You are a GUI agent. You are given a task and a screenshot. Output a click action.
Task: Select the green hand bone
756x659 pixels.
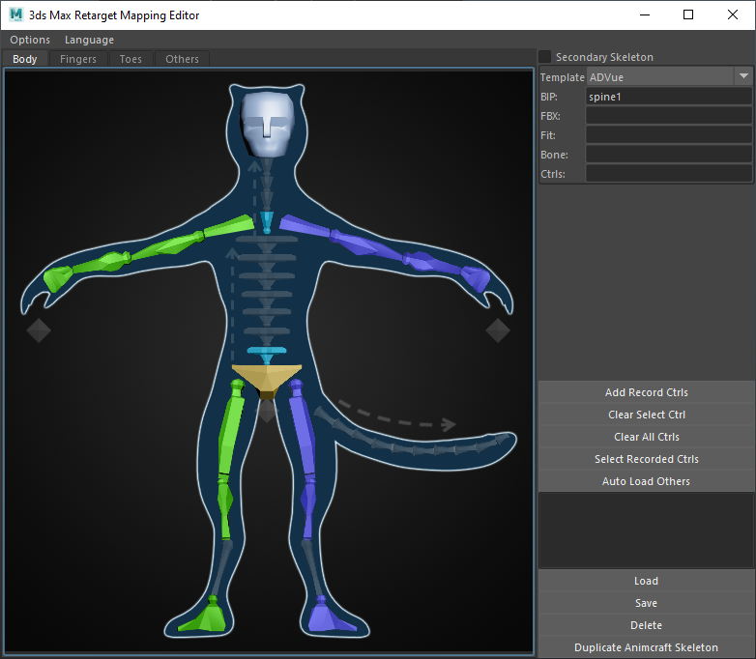point(58,278)
